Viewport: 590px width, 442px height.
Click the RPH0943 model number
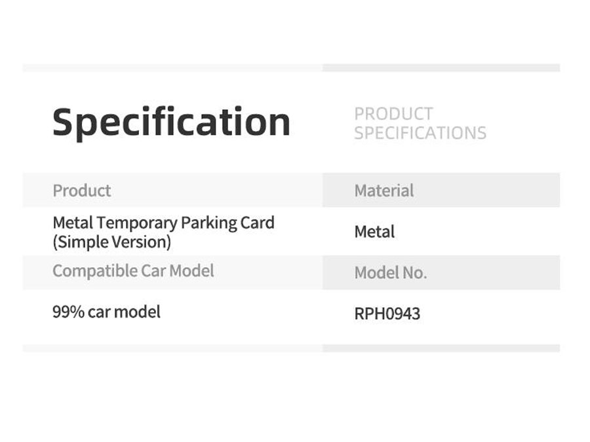coord(387,314)
